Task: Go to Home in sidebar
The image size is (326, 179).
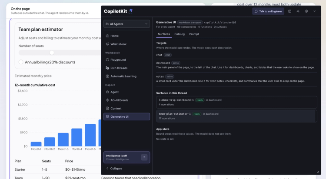Action: (x=126, y=36)
